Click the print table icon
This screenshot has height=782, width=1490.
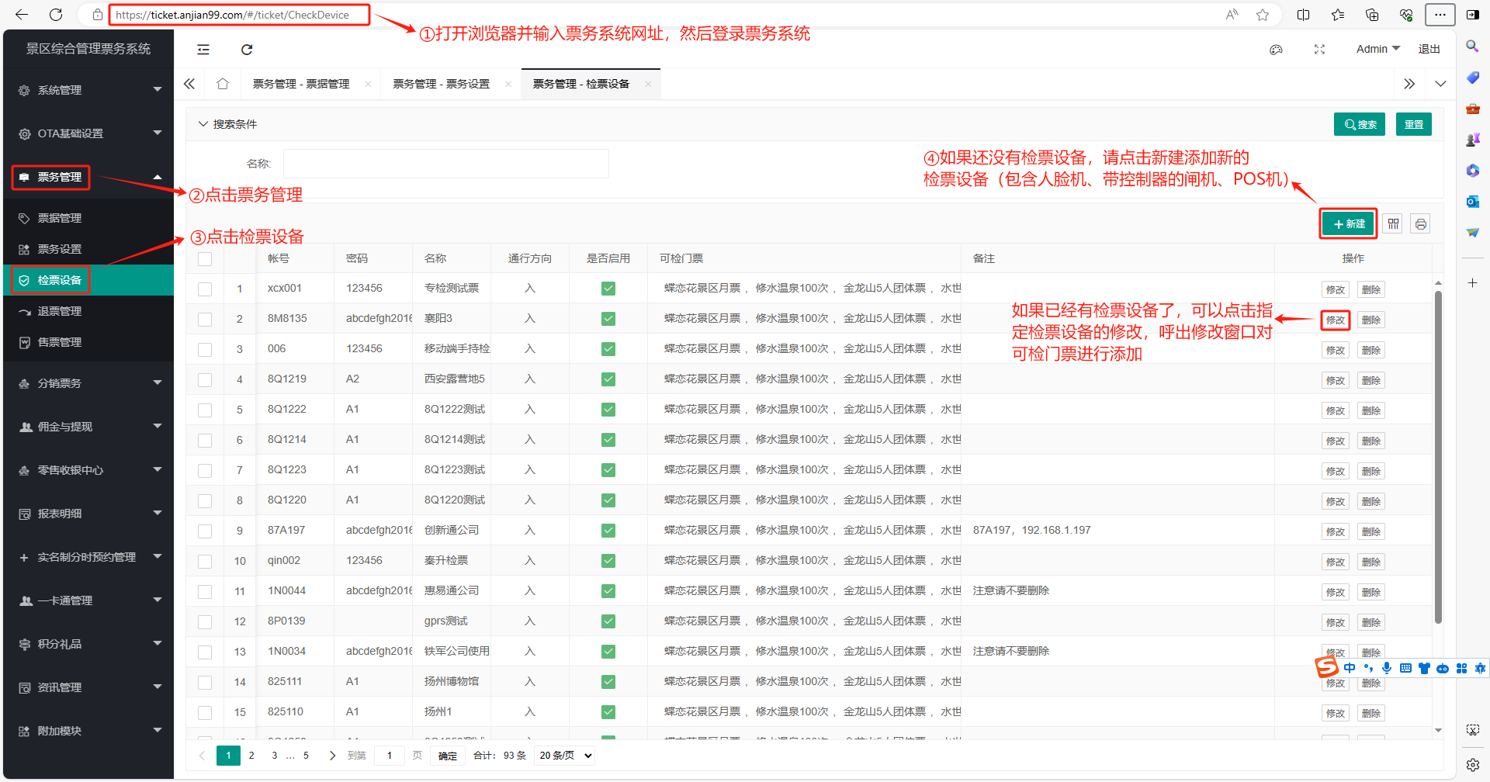click(1421, 224)
